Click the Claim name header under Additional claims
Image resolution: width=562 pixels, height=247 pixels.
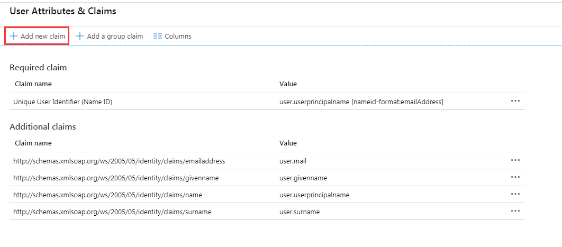[x=33, y=143]
